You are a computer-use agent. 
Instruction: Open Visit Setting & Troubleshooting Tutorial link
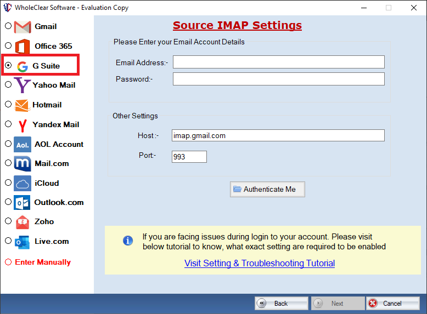(260, 263)
